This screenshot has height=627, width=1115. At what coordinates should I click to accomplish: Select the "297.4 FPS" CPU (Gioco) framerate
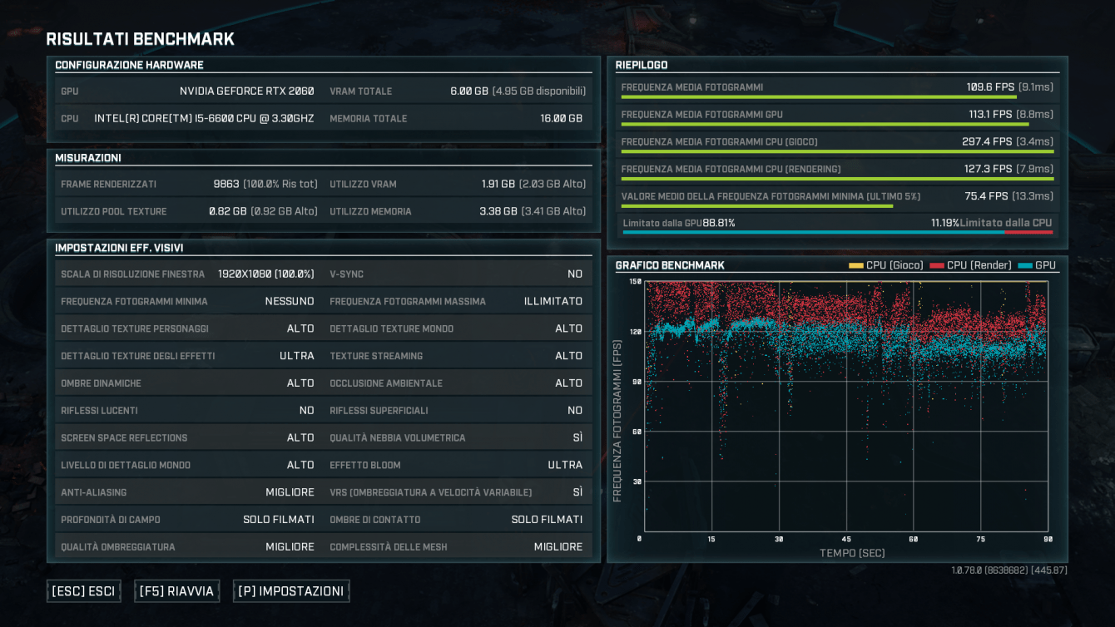(987, 142)
